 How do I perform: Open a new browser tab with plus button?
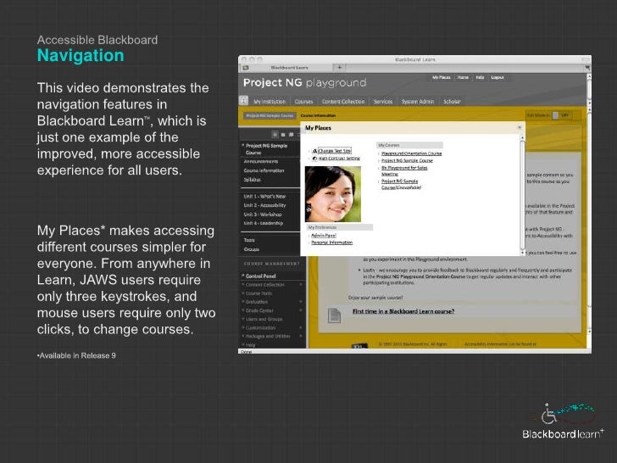[x=339, y=67]
